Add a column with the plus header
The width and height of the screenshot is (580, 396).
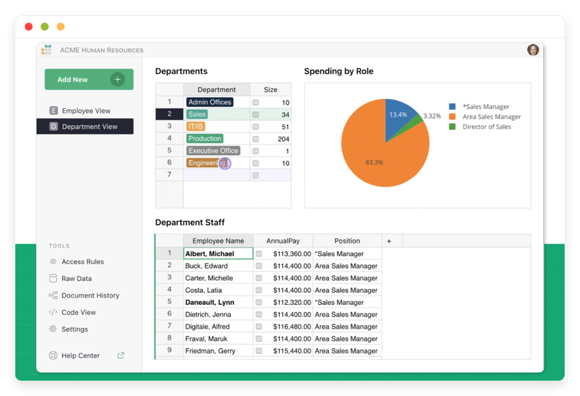click(x=389, y=241)
